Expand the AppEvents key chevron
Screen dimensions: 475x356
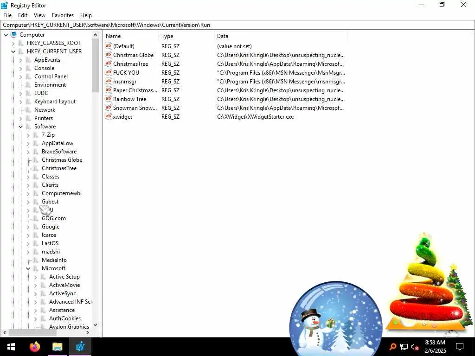point(20,60)
